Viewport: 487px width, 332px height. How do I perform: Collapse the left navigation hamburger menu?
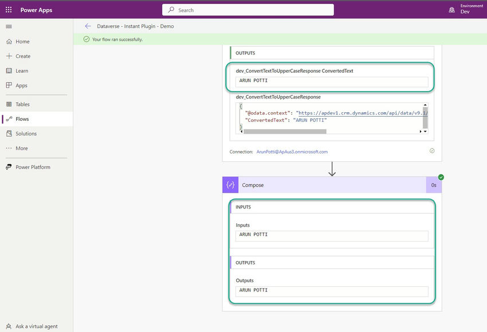(x=9, y=27)
